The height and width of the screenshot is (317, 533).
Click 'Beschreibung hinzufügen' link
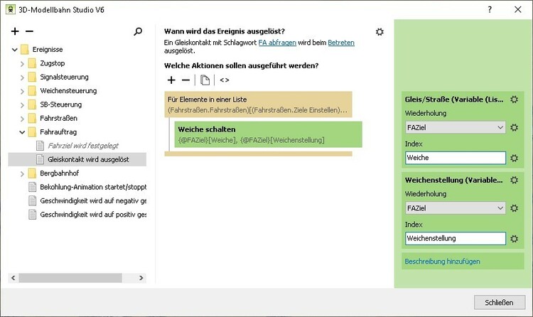tap(442, 262)
